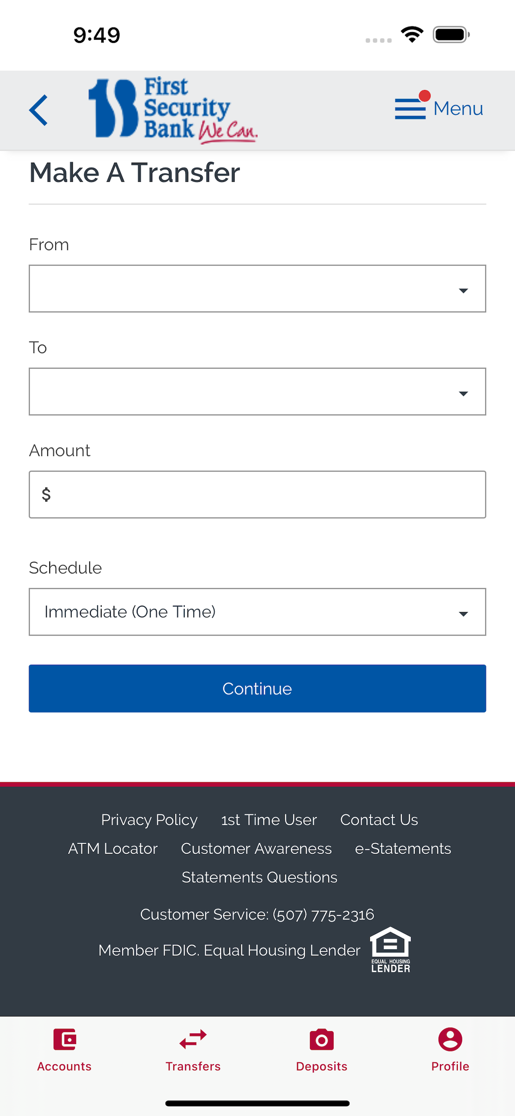This screenshot has width=515, height=1116.
Task: Open the Customer Awareness link
Action: pos(257,848)
